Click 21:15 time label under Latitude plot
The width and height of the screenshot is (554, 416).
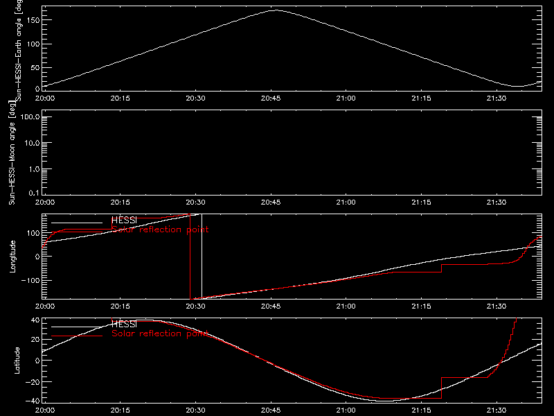pyautogui.click(x=421, y=410)
